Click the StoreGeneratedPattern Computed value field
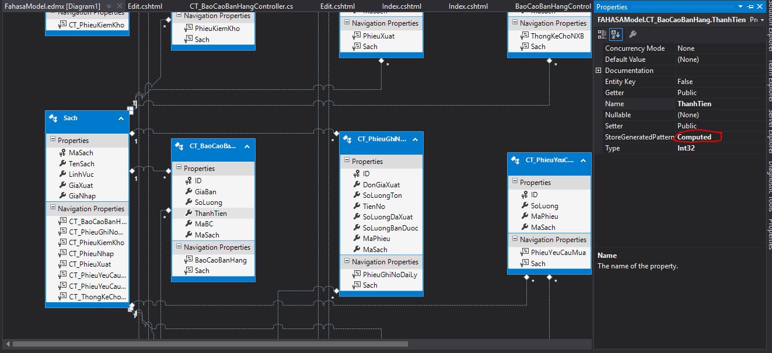Image resolution: width=772 pixels, height=353 pixels. coord(697,137)
